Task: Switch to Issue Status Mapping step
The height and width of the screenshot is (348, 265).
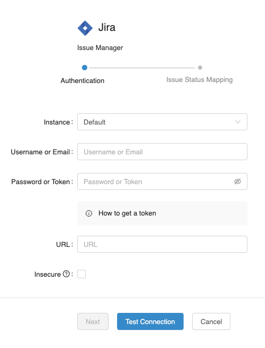Action: coord(200,80)
